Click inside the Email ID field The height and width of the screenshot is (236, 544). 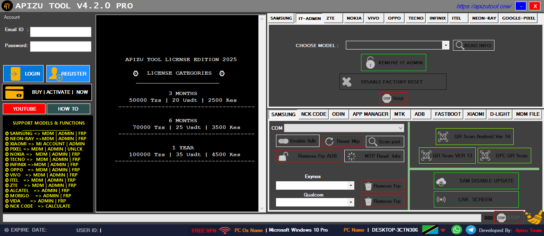pos(60,32)
